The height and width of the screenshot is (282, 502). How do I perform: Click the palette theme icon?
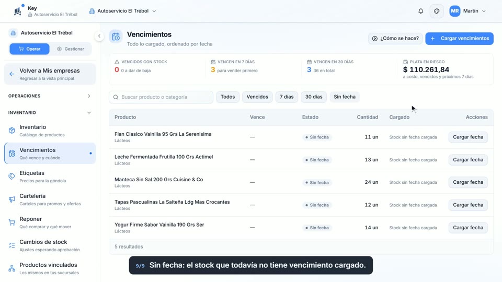tap(437, 11)
